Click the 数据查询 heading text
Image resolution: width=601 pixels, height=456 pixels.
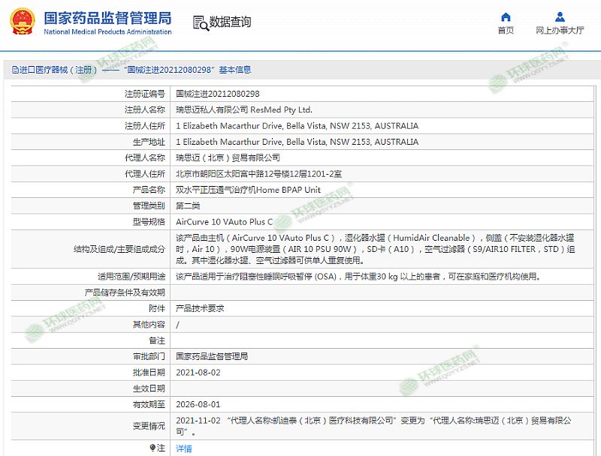pyautogui.click(x=230, y=22)
